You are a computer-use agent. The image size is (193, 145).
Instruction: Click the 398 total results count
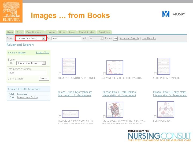pyautogui.click(x=12, y=97)
